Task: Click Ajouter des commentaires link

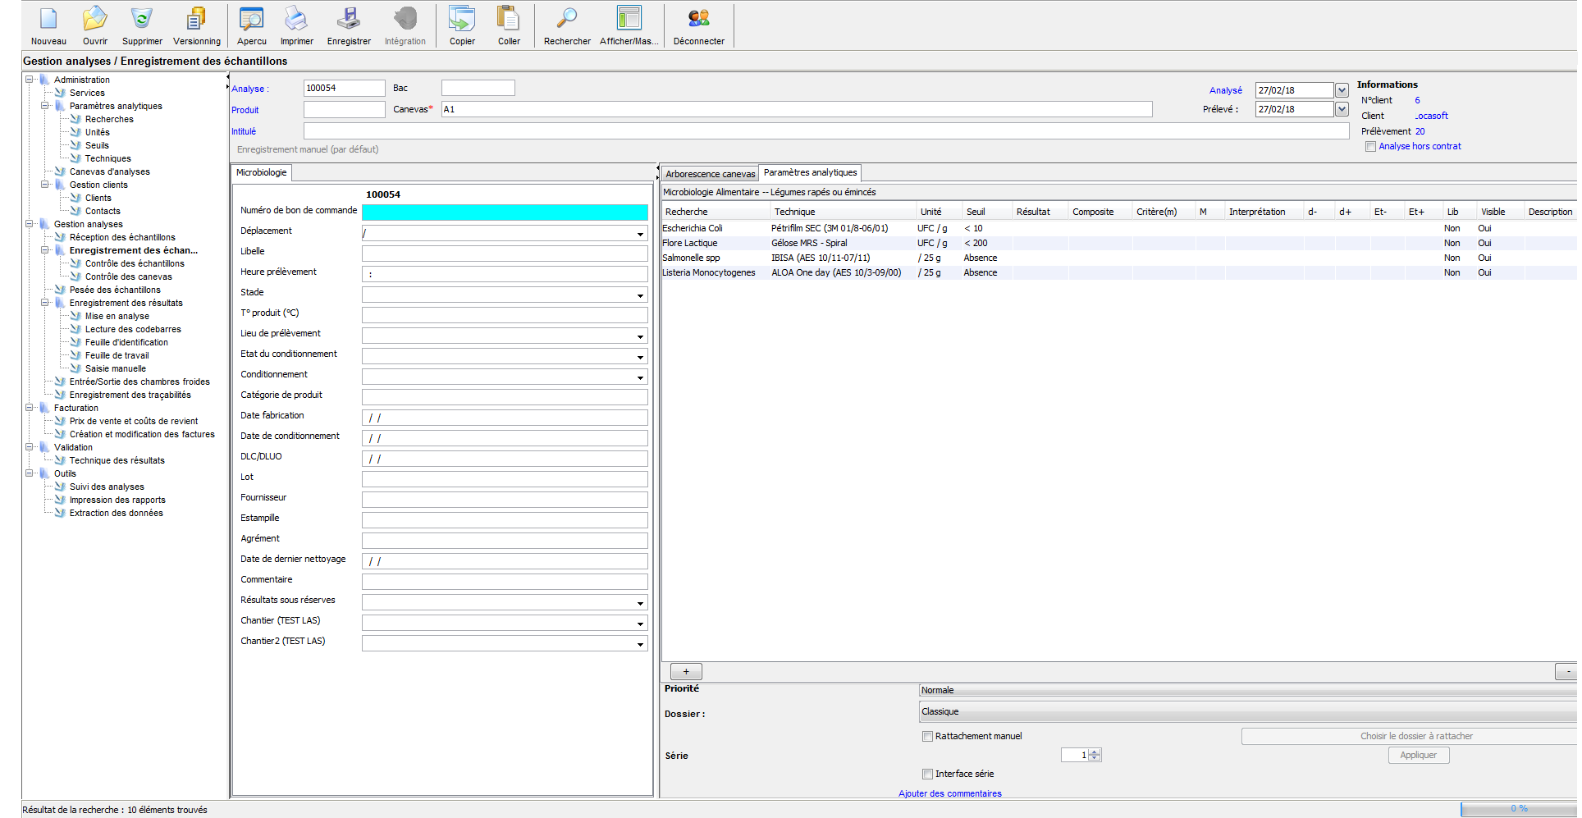Action: click(x=949, y=793)
